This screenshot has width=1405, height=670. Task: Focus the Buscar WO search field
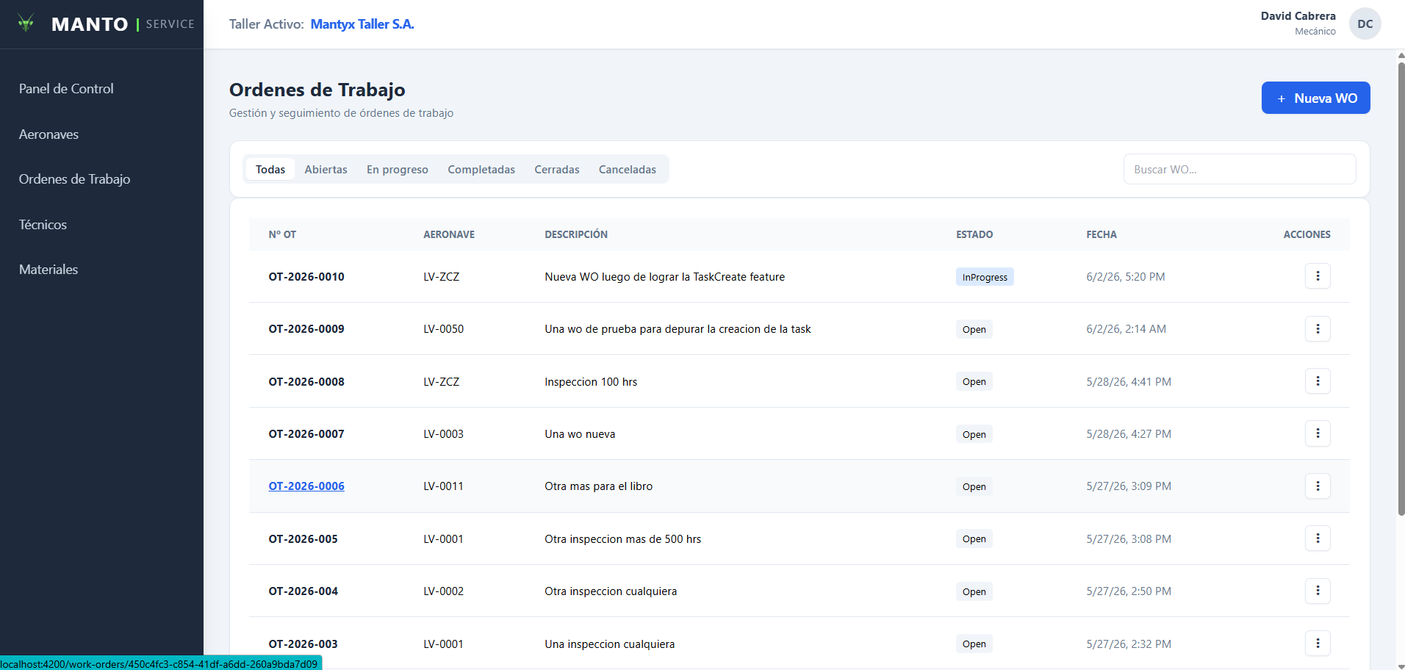coord(1240,169)
